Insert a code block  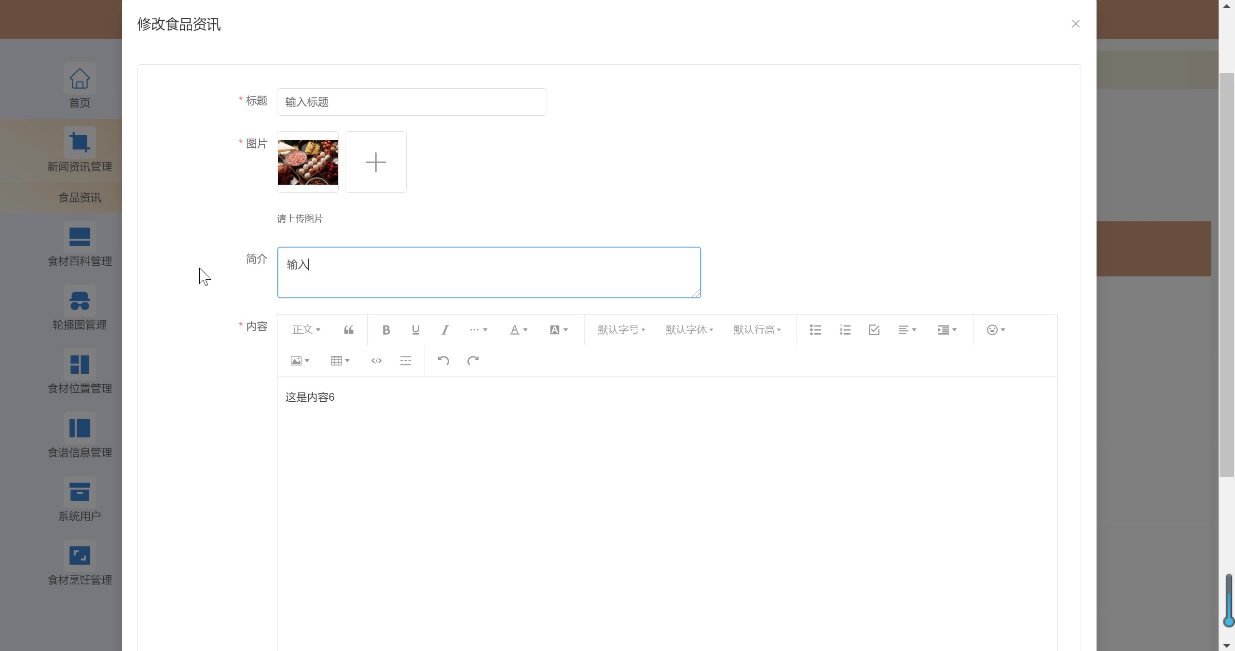click(376, 361)
